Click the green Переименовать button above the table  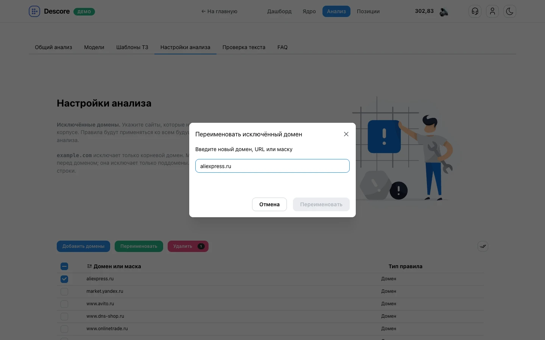click(139, 246)
